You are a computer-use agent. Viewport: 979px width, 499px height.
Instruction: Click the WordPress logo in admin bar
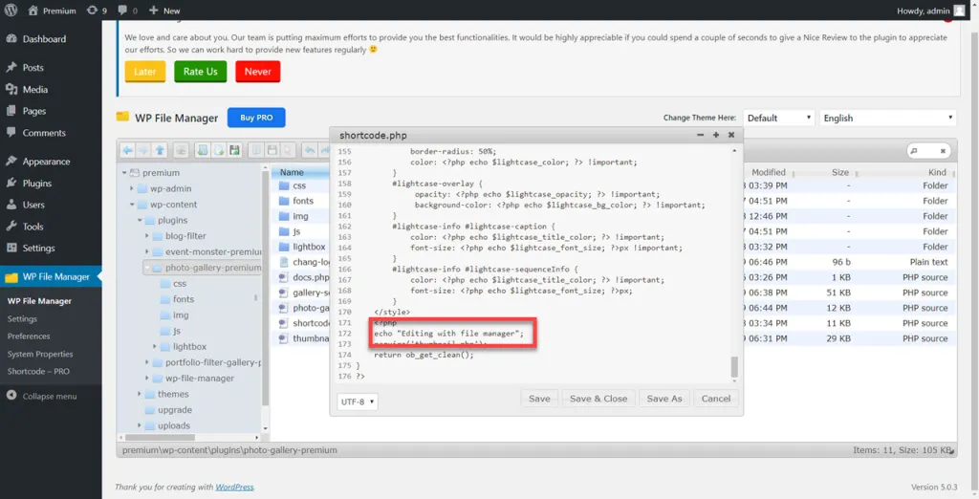[11, 10]
